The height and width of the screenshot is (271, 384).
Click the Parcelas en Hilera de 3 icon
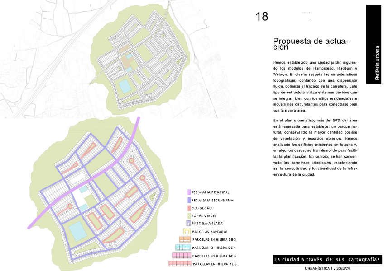[x=185, y=239]
